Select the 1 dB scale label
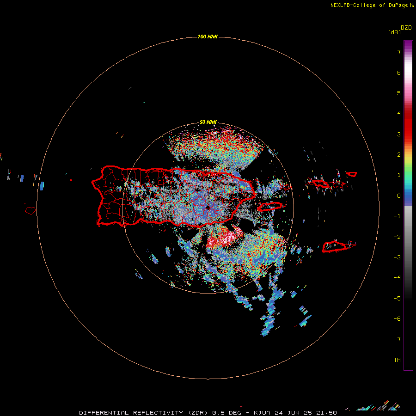 pyautogui.click(x=399, y=175)
